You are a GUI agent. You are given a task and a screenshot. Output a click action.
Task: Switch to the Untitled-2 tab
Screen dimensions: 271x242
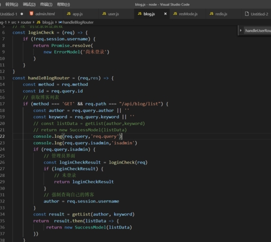[260, 14]
